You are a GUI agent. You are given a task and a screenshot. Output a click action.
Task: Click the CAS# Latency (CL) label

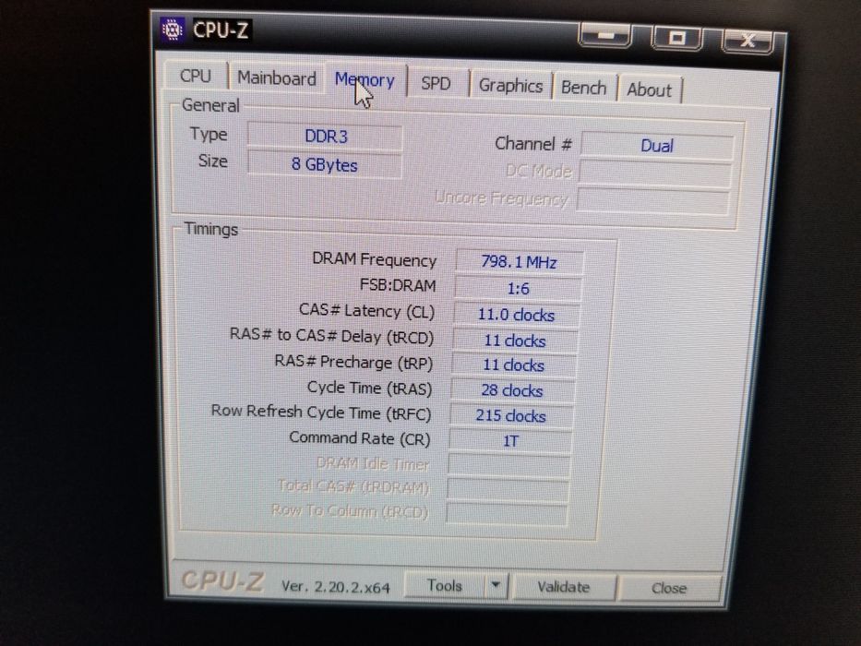tap(366, 311)
